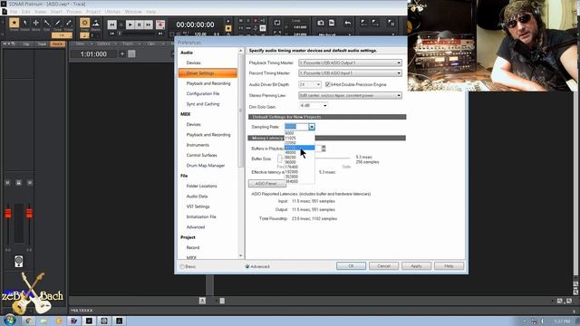Open the Start menu orb
The height and width of the screenshot is (326, 580).
10,320
